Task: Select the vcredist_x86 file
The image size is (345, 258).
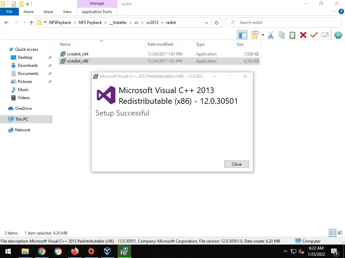Action: 159,61
